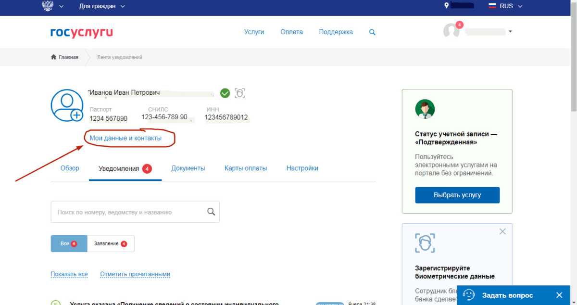The width and height of the screenshot is (577, 305).
Task: Click the Russian flag icon
Action: click(492, 6)
